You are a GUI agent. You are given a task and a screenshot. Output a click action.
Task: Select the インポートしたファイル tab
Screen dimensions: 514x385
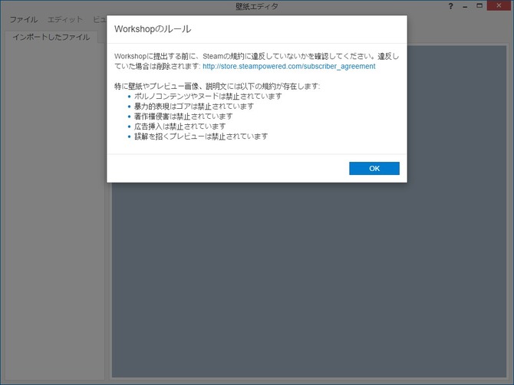(x=51, y=37)
